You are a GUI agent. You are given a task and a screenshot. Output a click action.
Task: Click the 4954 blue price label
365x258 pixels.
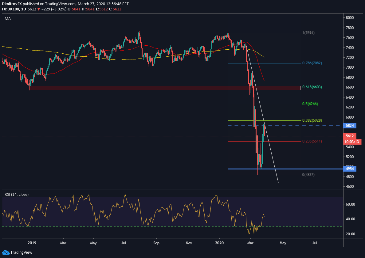click(x=350, y=169)
